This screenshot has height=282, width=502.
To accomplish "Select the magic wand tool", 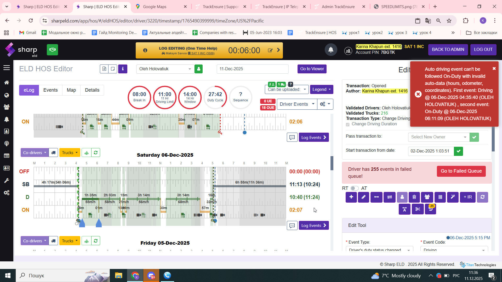I will [453, 197].
